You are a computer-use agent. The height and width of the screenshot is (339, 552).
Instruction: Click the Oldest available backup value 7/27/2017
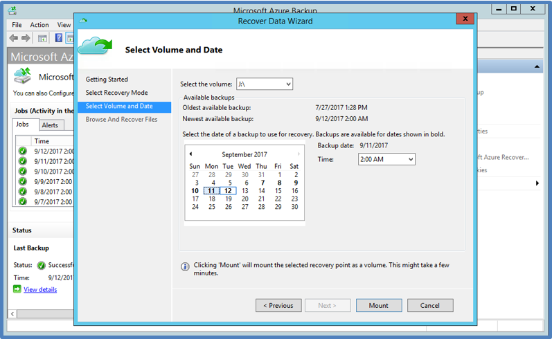(x=341, y=108)
